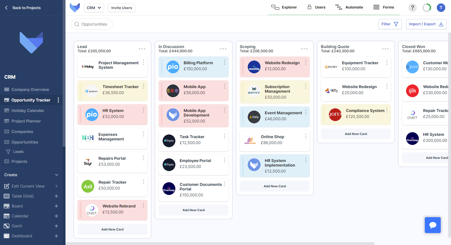Switch to the Forms tab
This screenshot has width=451, height=245.
pos(384,7)
